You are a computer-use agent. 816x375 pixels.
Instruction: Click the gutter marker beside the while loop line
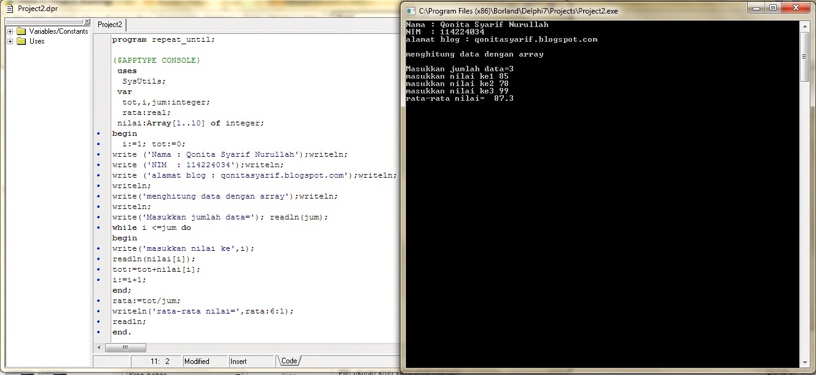tap(100, 227)
